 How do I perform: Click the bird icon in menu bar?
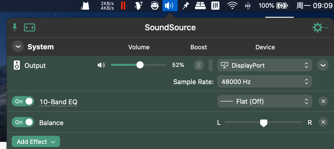(138, 6)
